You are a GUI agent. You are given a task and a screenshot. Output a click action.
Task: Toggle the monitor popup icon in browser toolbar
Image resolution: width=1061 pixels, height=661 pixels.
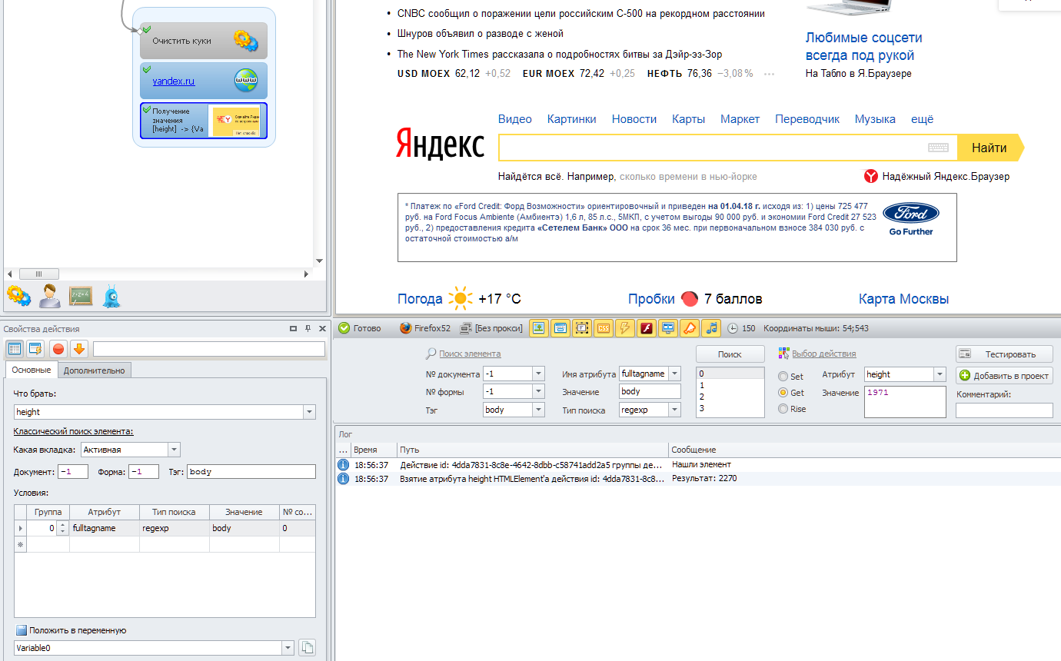click(668, 328)
